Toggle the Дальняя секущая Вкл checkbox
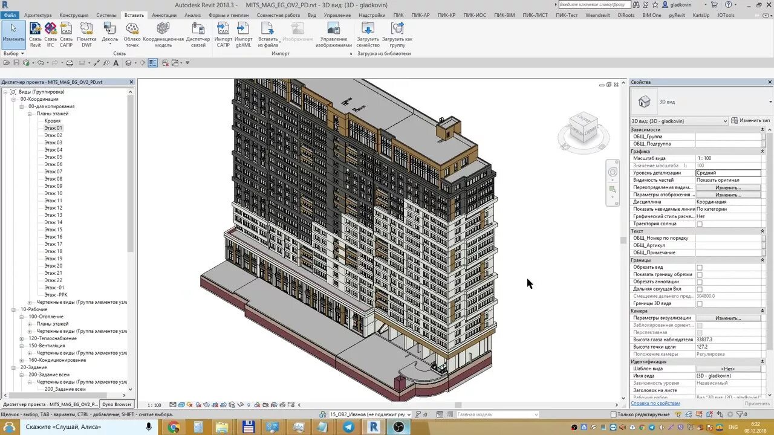The height and width of the screenshot is (435, 774). tap(700, 289)
